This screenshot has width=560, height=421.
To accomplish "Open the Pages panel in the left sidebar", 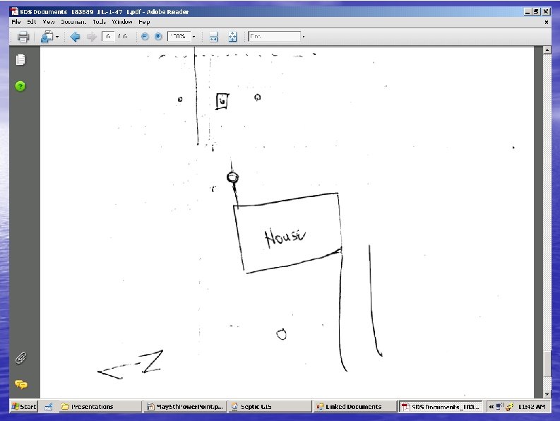I will click(x=20, y=59).
